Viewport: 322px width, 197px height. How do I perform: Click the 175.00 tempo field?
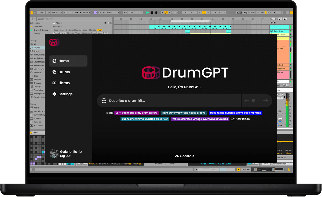click(x=55, y=13)
